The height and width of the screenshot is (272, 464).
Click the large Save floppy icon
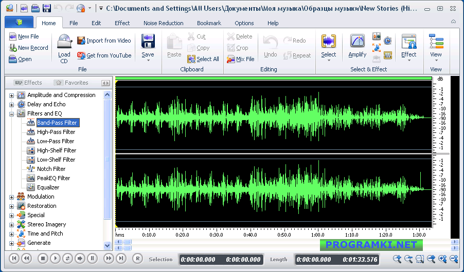(x=148, y=41)
